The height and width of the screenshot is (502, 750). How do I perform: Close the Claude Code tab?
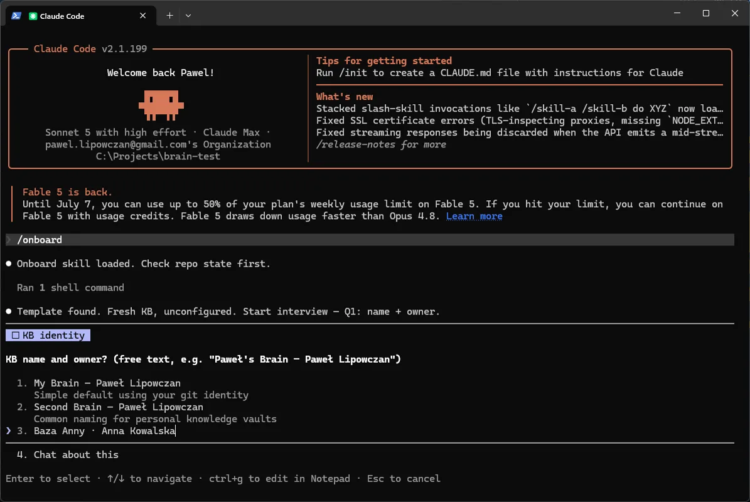pos(142,16)
